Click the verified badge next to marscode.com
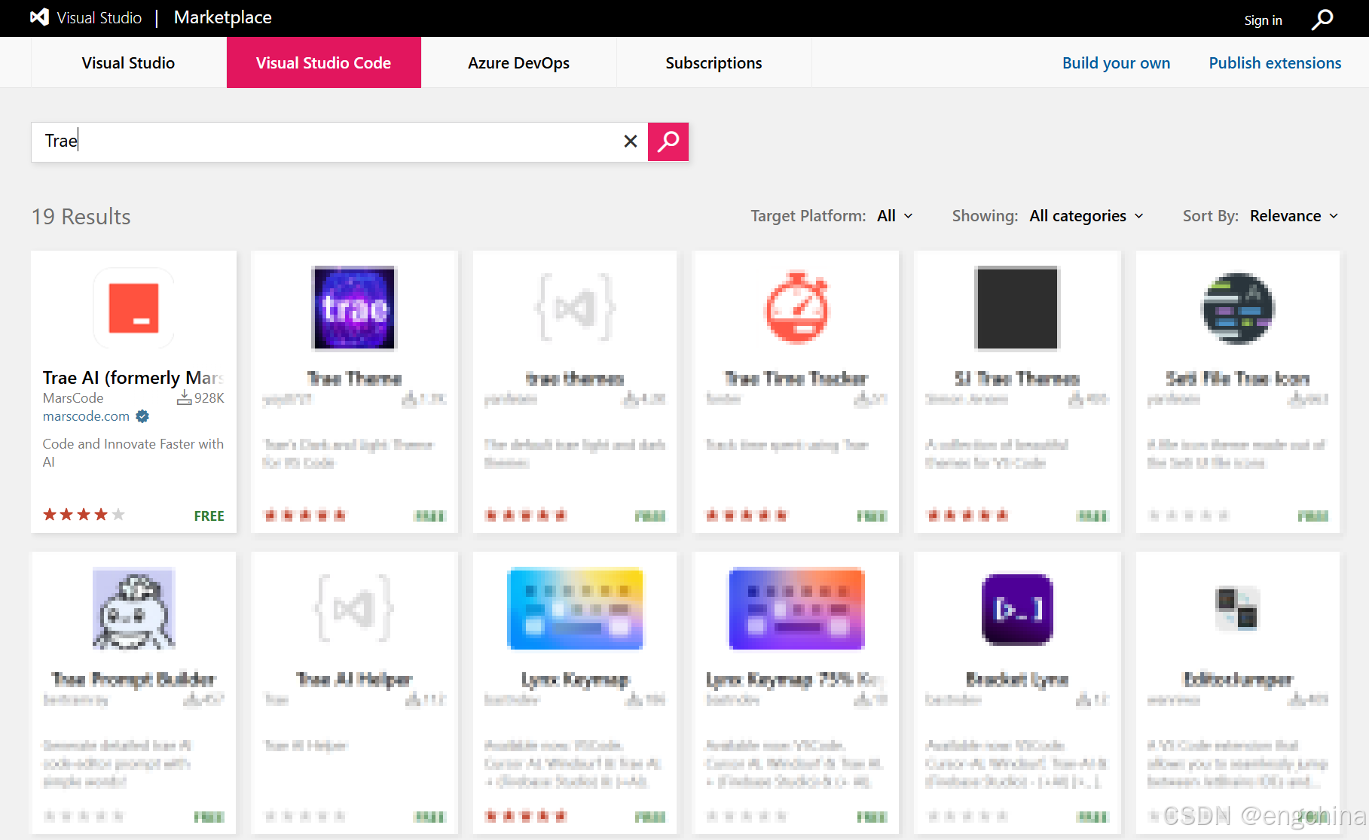The height and width of the screenshot is (840, 1369). (142, 416)
